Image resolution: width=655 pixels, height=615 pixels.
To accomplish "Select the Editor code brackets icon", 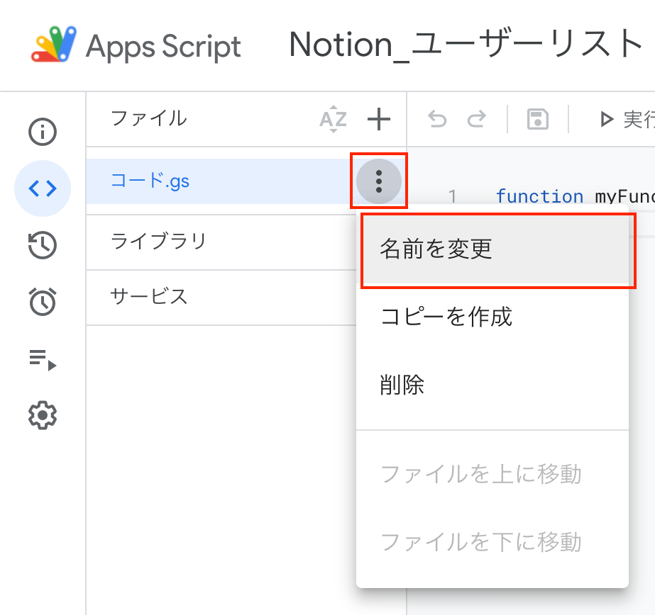I will (42, 188).
